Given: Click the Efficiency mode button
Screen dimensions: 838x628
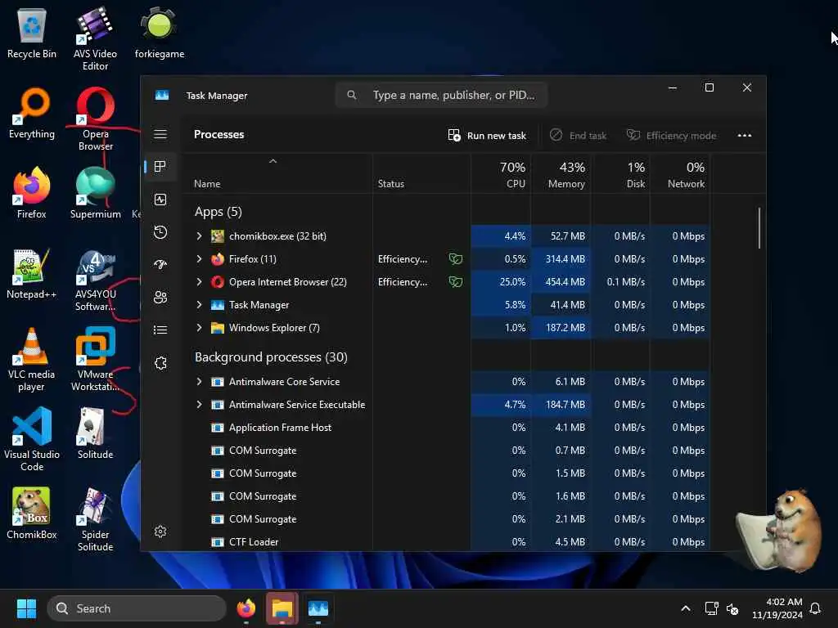Looking at the screenshot, I should point(671,135).
